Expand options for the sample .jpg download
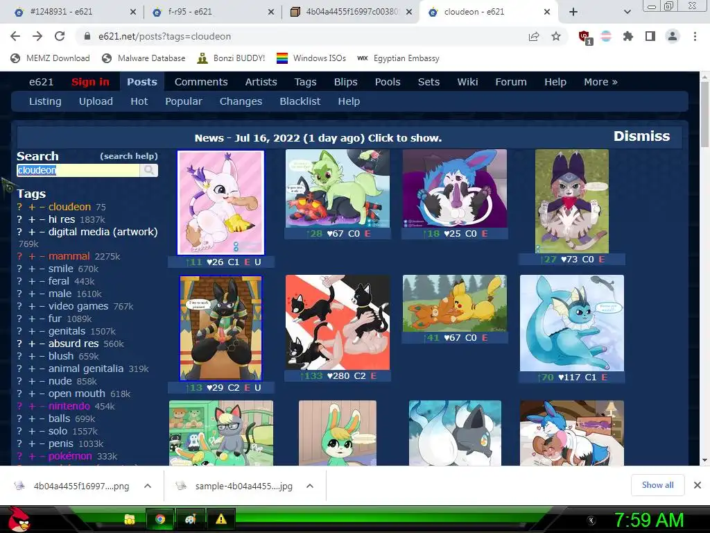The image size is (710, 533). pyautogui.click(x=310, y=486)
